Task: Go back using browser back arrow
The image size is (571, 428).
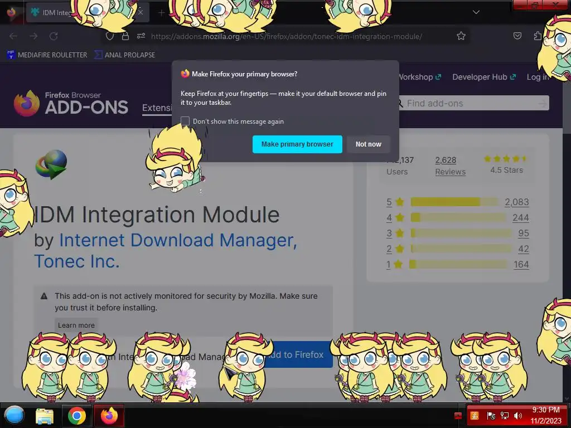Action: point(13,36)
